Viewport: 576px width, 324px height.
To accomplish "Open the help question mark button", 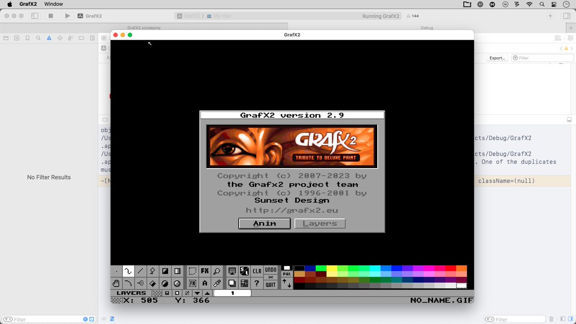I will coord(257,283).
